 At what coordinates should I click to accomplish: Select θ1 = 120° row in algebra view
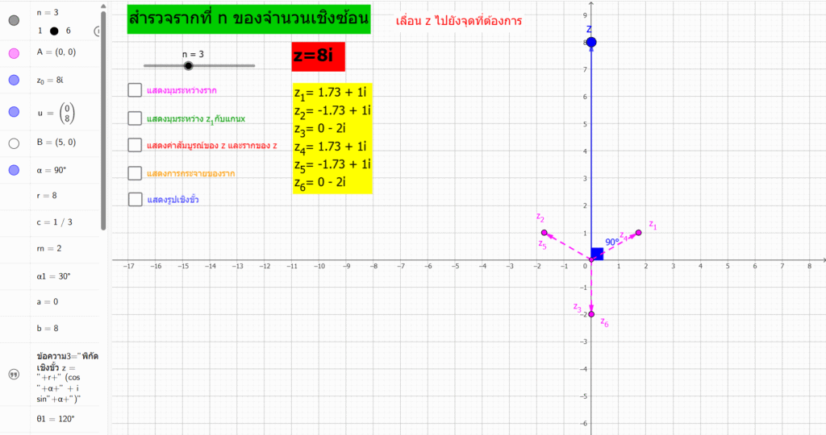tap(50, 419)
